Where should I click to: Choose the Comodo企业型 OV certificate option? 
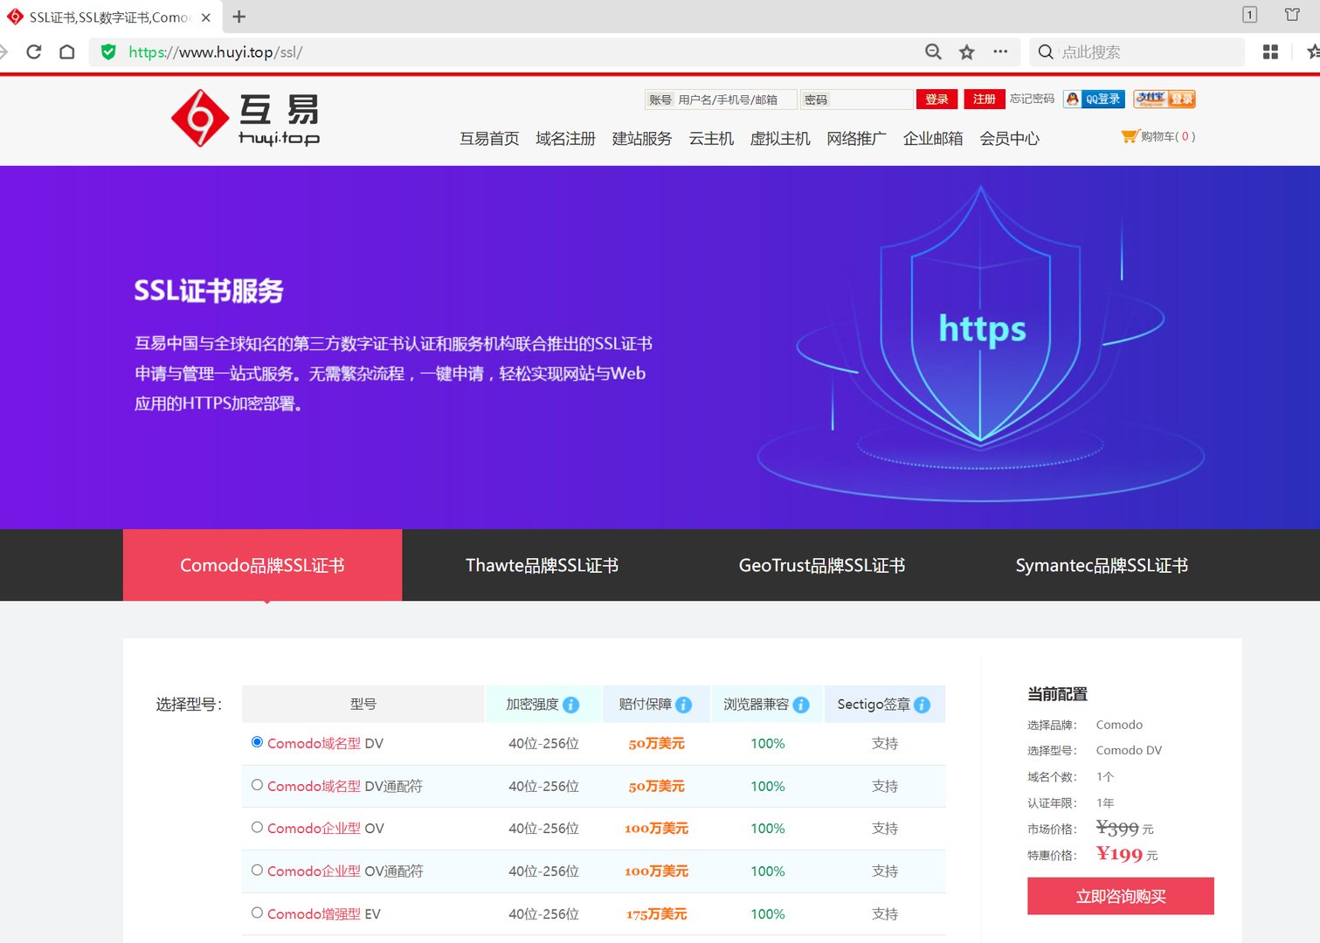pos(257,826)
